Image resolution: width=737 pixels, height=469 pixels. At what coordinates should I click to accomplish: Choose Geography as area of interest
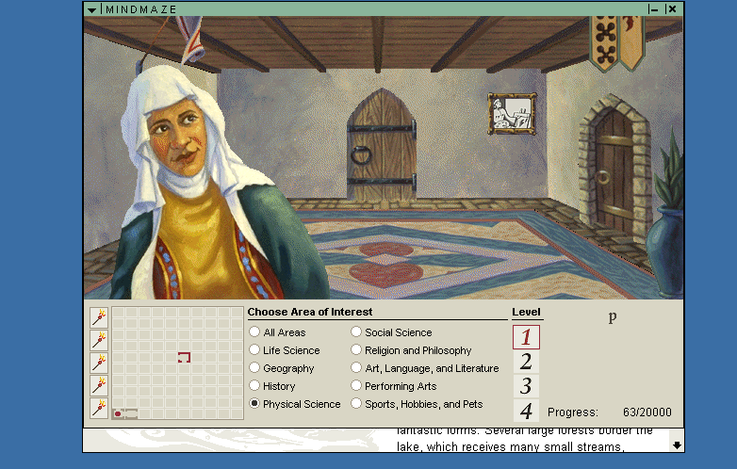tap(254, 367)
